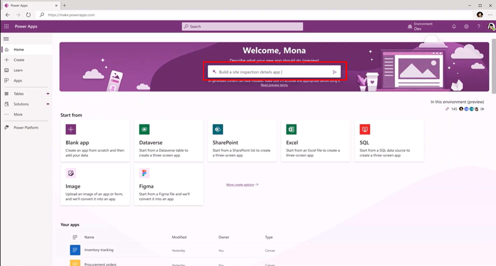Open the settings gear icon
Image resolution: width=496 pixels, height=266 pixels.
[466, 26]
